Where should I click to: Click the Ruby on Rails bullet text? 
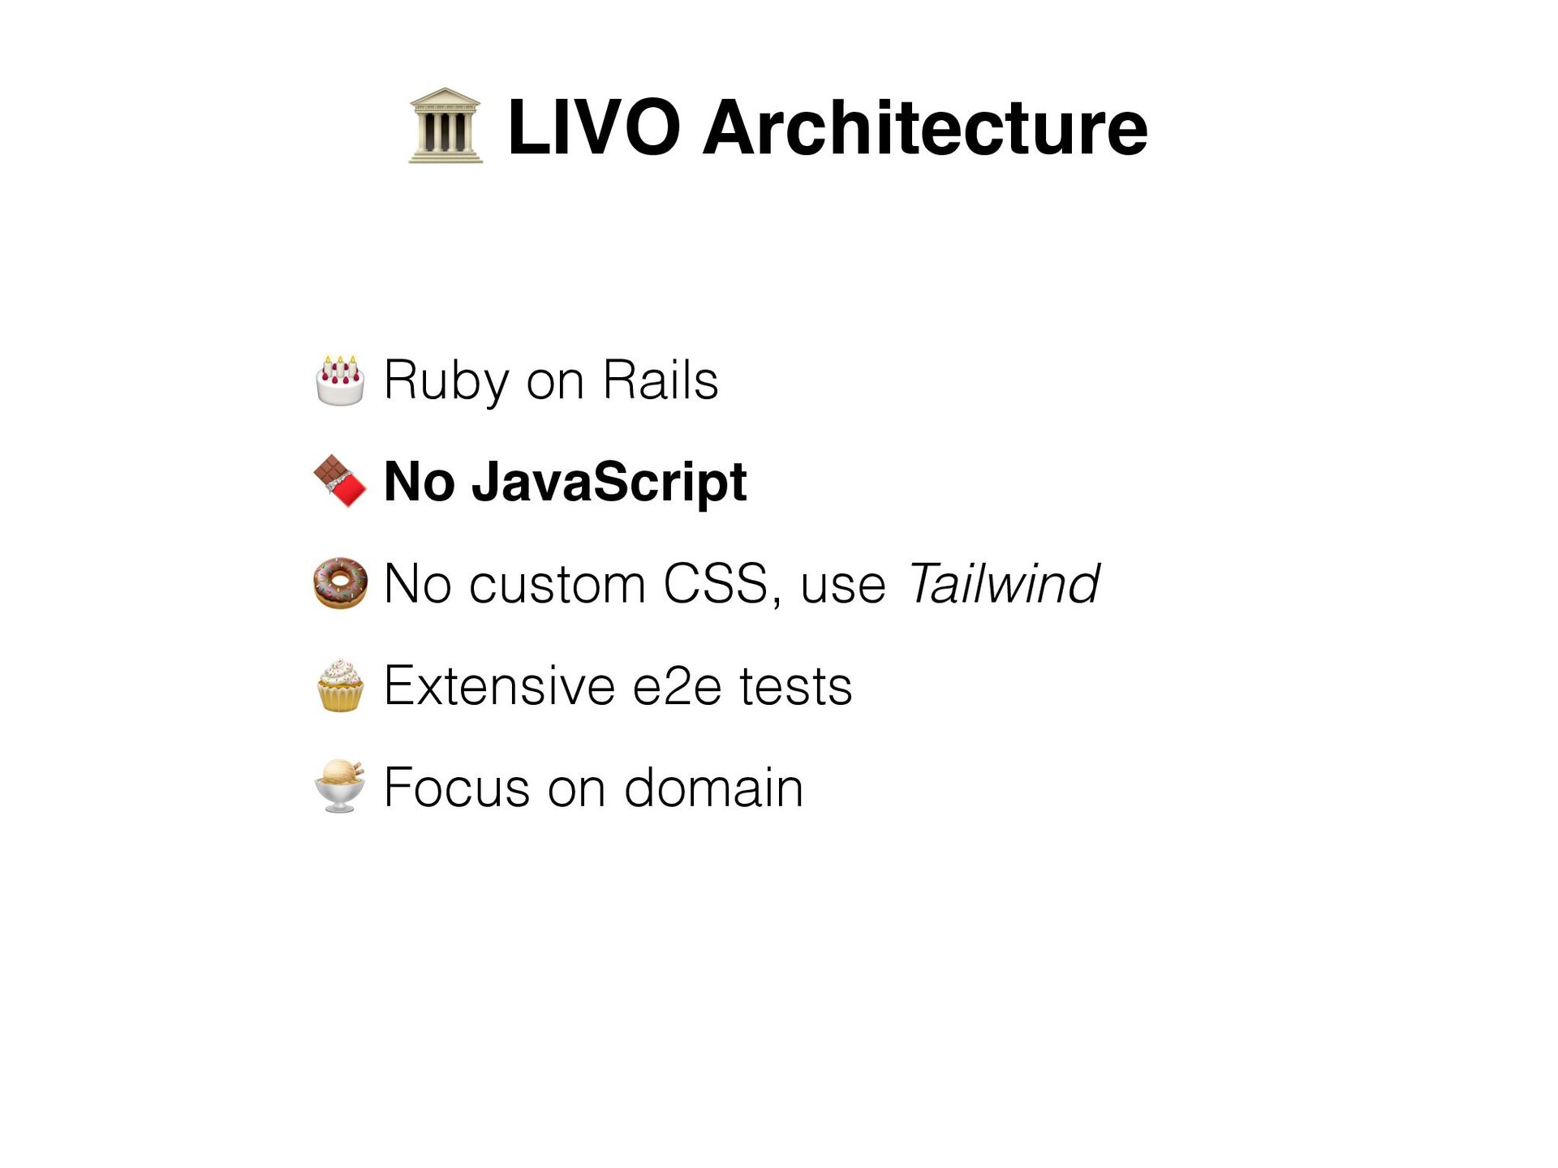pos(551,380)
